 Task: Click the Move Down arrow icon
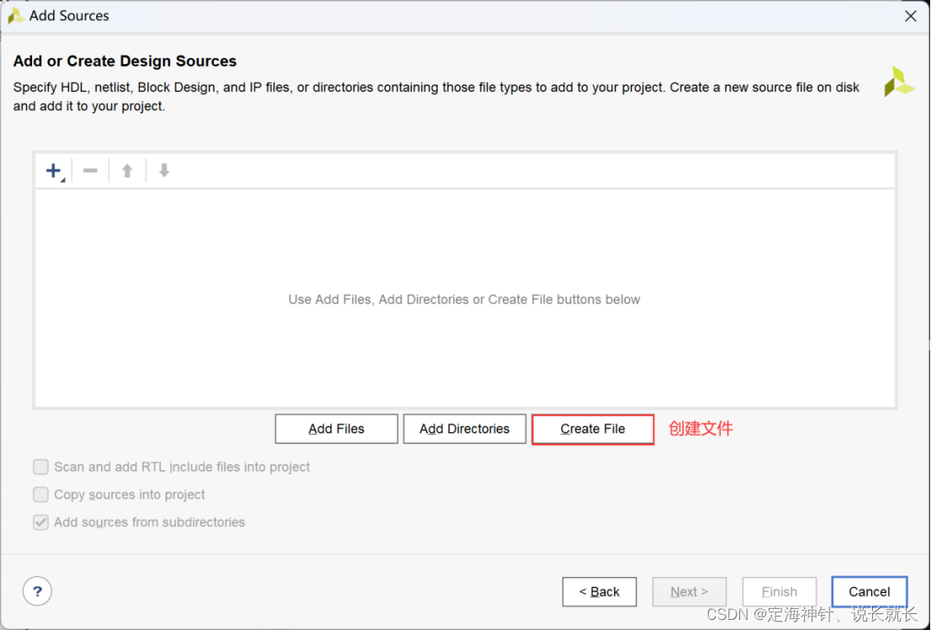click(164, 171)
